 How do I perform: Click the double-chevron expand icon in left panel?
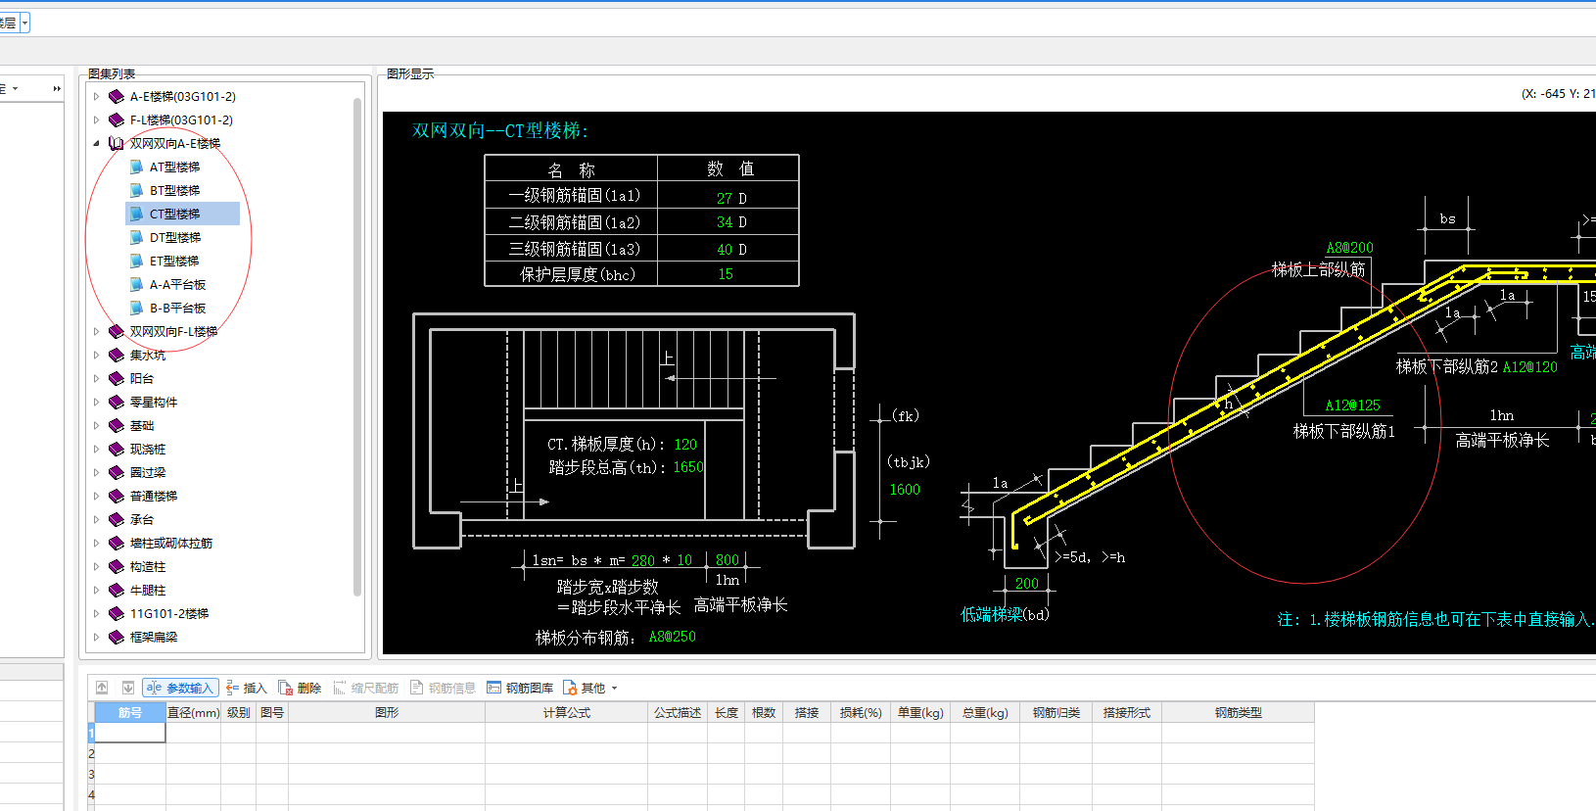pyautogui.click(x=57, y=88)
